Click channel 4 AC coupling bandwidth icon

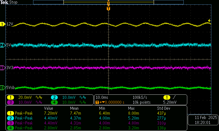pos(83,102)
